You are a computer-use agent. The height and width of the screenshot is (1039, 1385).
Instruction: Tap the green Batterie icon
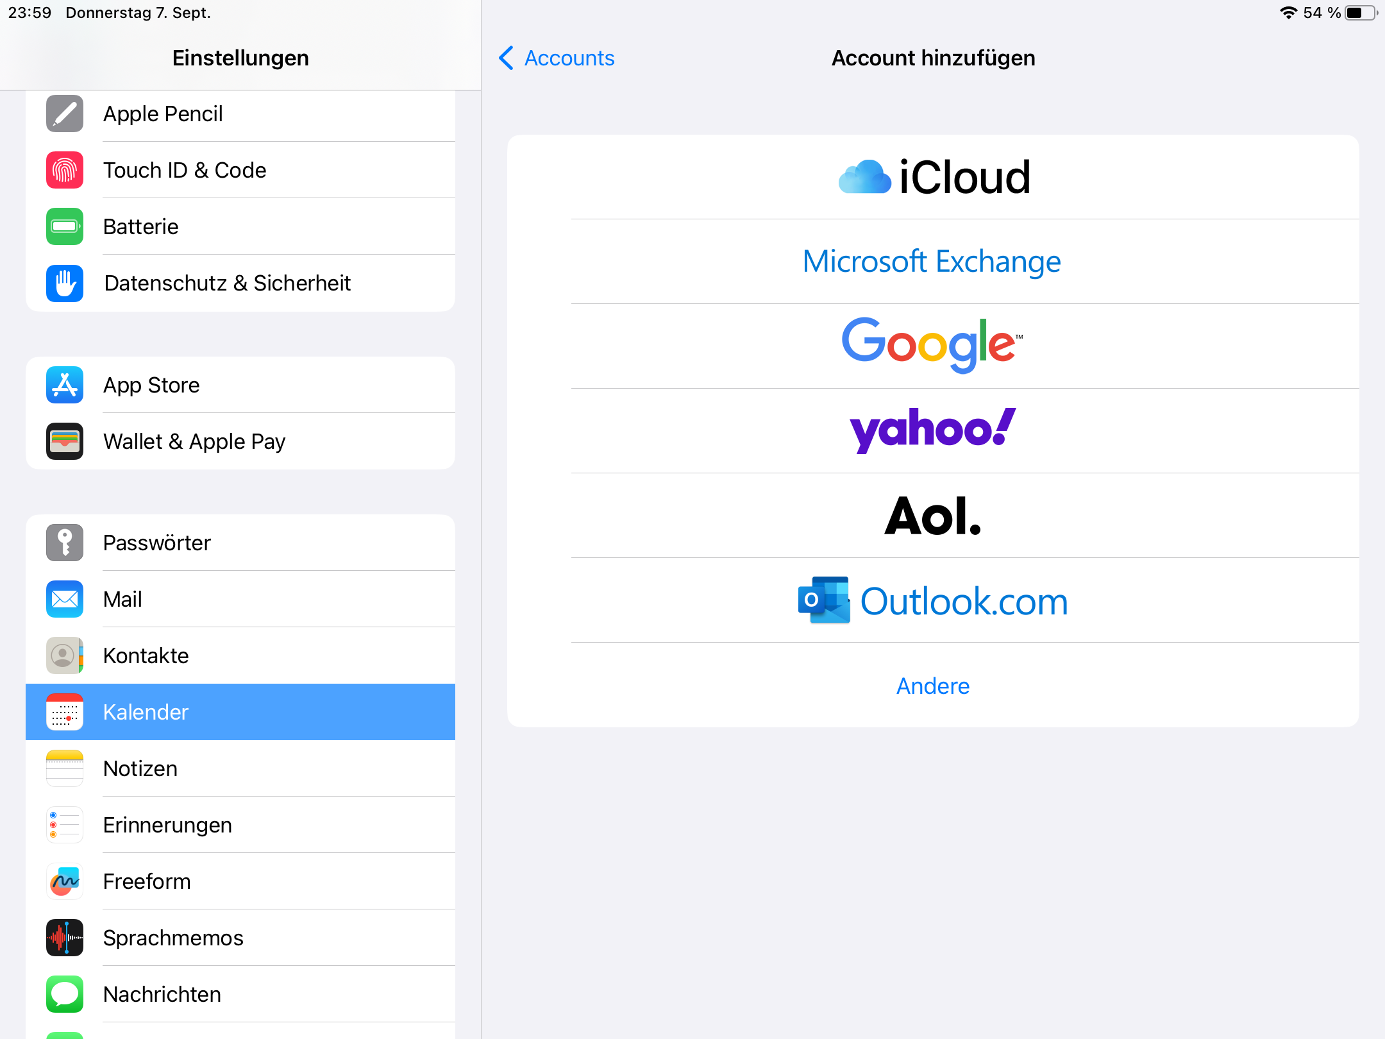65,227
